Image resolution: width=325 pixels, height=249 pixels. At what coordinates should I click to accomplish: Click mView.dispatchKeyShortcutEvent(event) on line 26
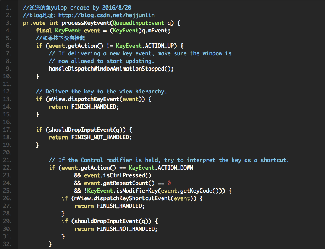[134, 198]
